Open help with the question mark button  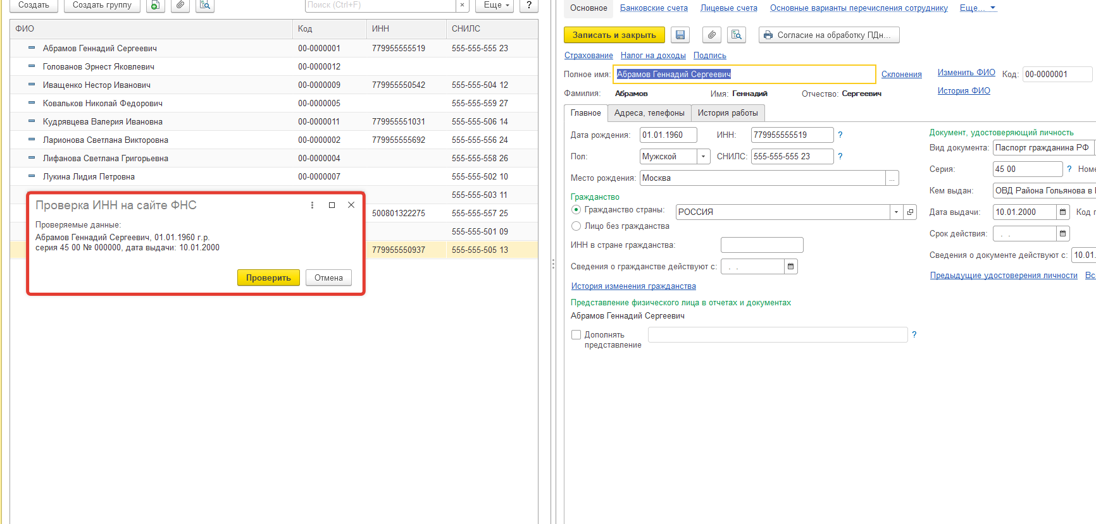pos(529,5)
